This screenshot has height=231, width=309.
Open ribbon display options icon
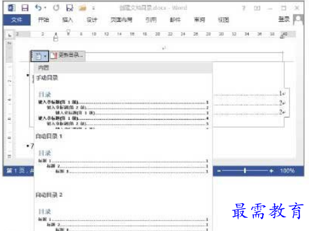(257, 8)
